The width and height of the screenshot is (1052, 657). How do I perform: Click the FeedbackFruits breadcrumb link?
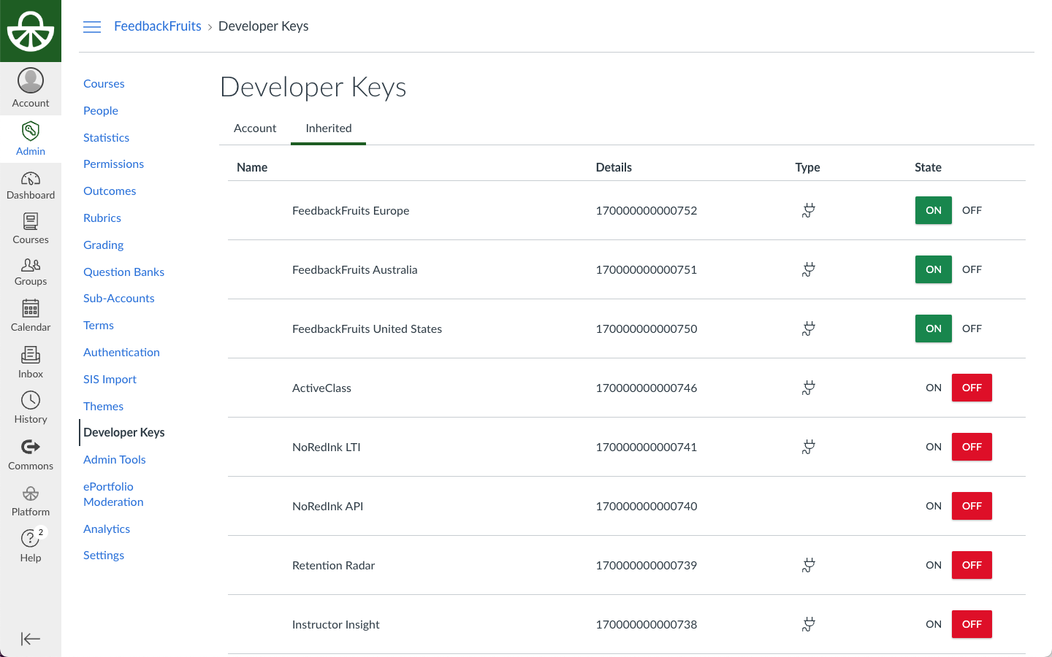click(158, 26)
